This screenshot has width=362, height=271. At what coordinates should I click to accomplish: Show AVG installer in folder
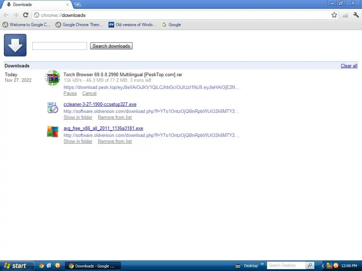coord(78,141)
